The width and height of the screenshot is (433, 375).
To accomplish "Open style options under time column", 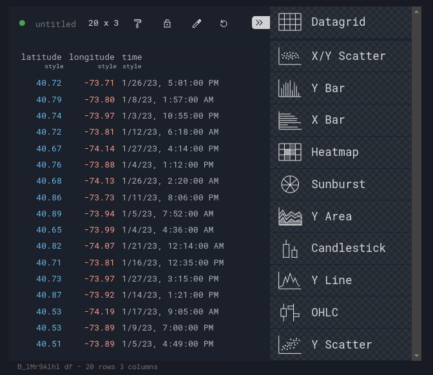I will (132, 66).
